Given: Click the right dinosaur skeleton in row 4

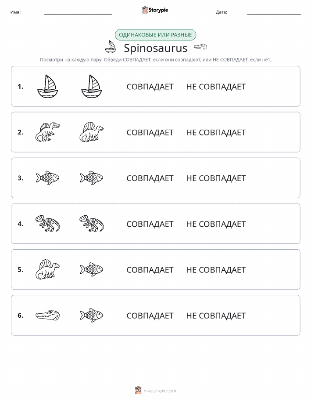Looking at the screenshot, I should point(92,224).
